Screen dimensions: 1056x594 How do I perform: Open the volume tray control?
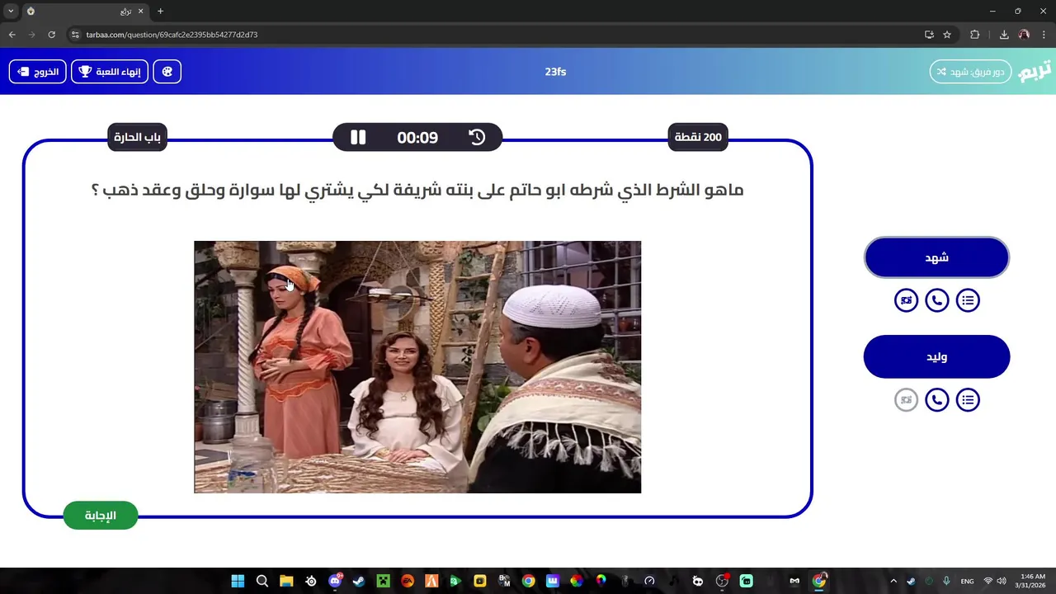(x=1002, y=581)
